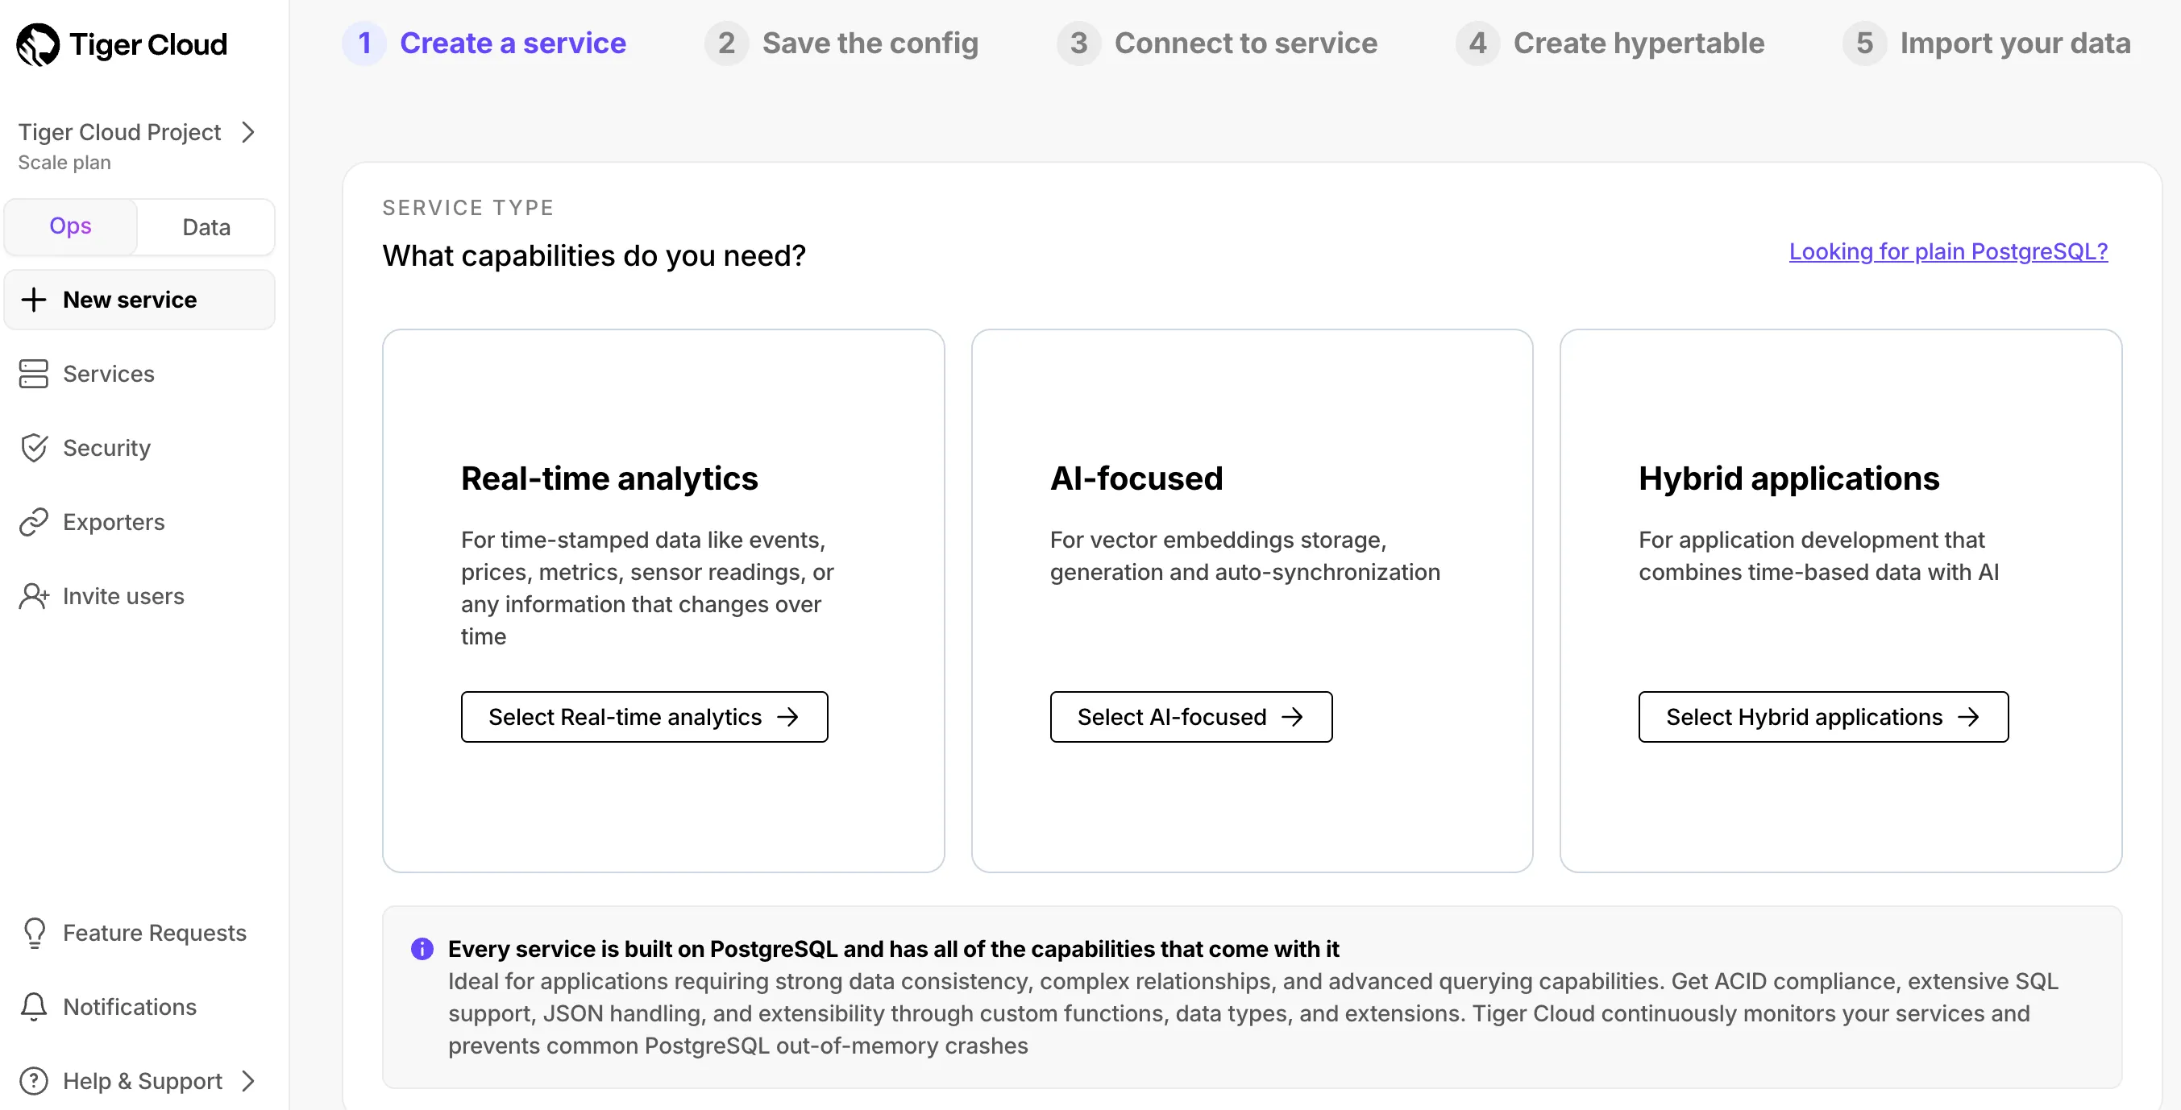
Task: Click What capabilities do you need? heading
Action: click(593, 255)
